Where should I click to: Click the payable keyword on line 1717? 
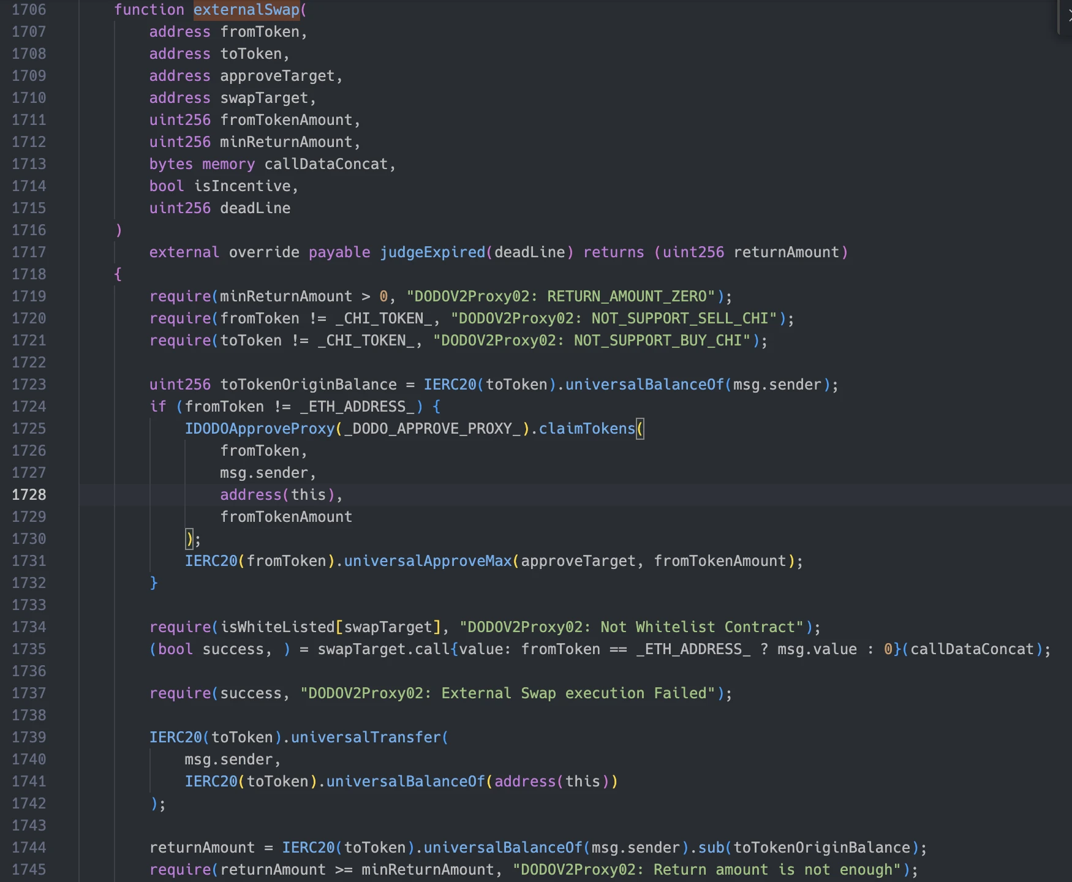pyautogui.click(x=338, y=252)
